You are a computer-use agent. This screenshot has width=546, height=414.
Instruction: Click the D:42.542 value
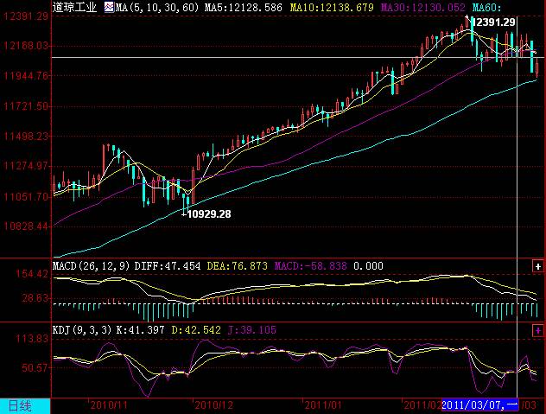click(x=196, y=330)
